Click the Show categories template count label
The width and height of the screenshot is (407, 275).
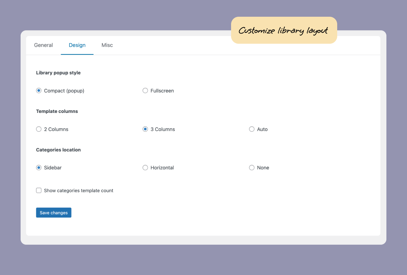click(x=79, y=190)
